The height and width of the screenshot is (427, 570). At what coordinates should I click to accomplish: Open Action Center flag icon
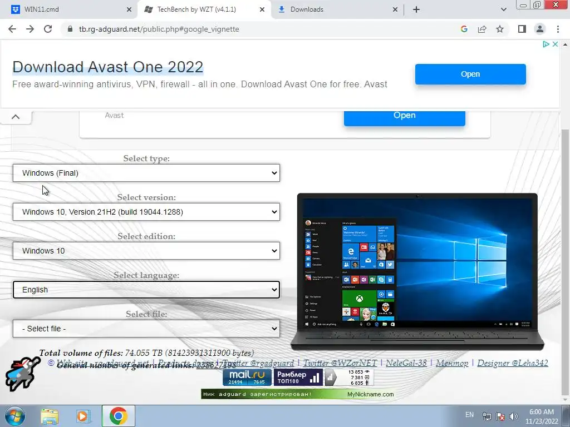coord(500,416)
